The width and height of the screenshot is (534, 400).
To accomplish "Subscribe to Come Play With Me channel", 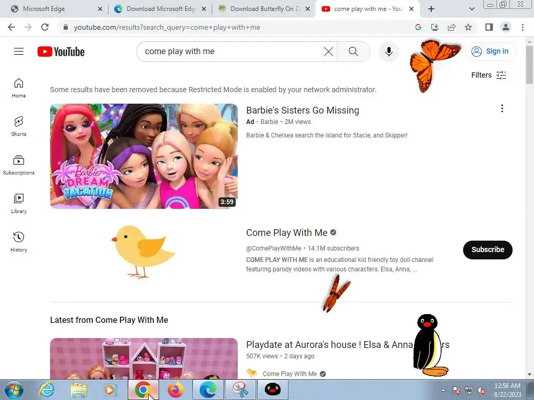I will 488,249.
